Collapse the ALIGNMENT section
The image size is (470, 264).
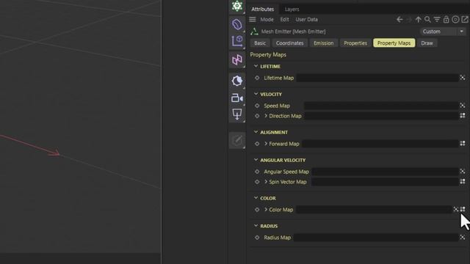256,132
